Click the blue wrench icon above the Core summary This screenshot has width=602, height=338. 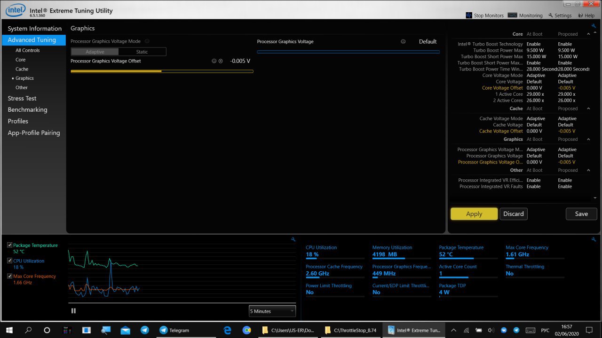coord(594,26)
